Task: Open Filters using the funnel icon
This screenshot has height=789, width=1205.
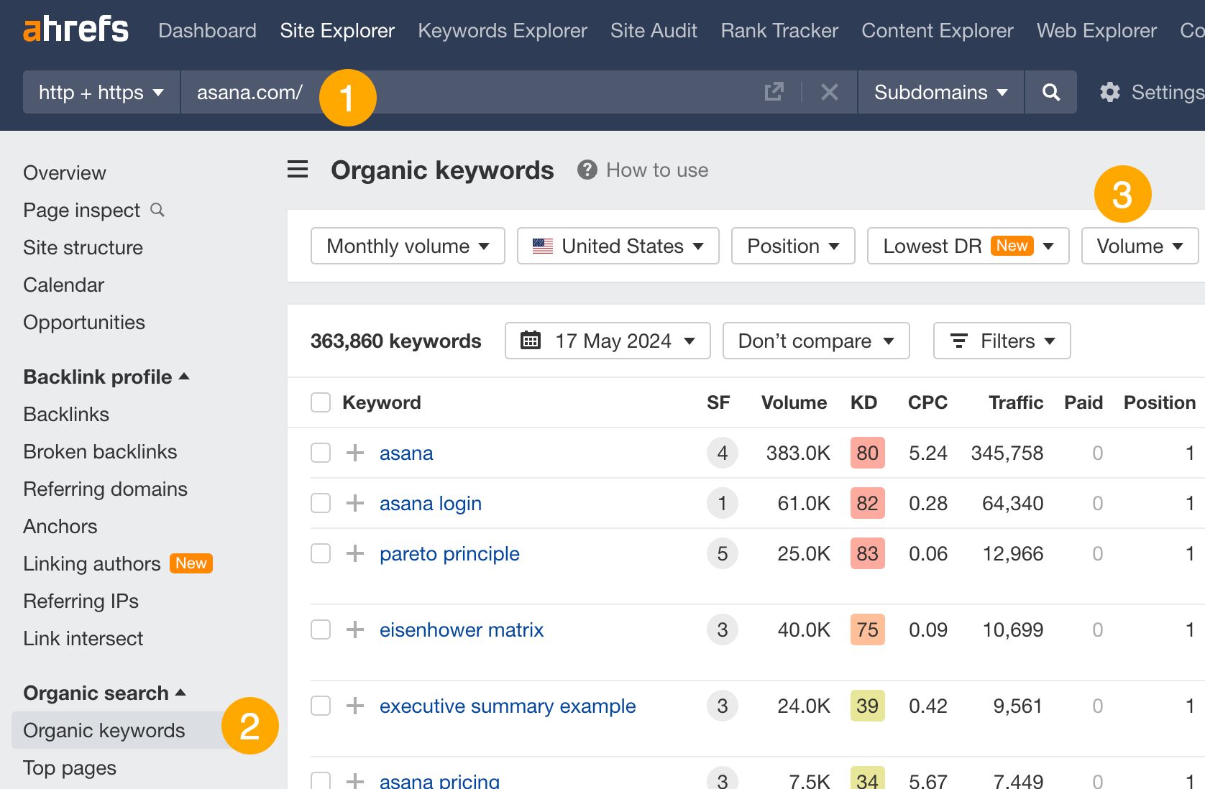Action: [x=959, y=341]
